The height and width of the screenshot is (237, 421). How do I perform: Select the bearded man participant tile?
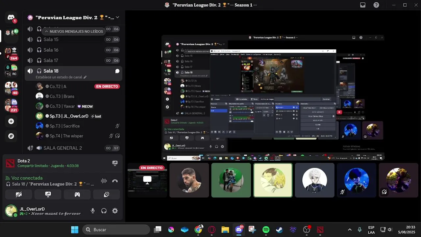(x=189, y=180)
